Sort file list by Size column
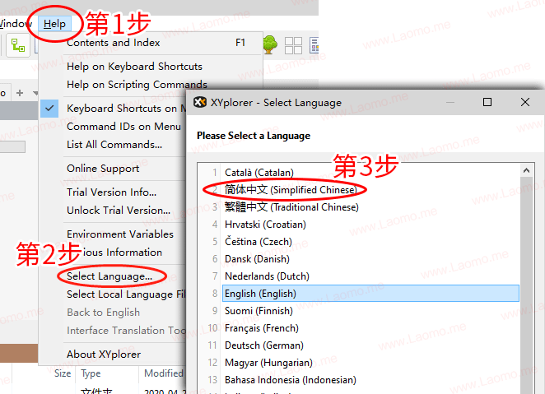Viewport: 545px width, 394px height. (63, 373)
